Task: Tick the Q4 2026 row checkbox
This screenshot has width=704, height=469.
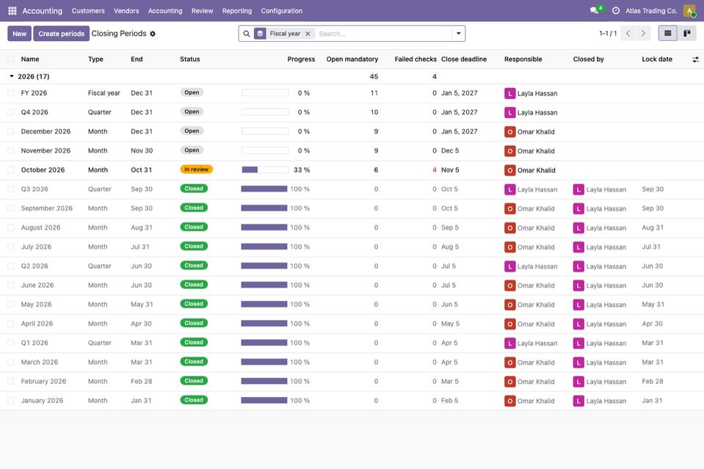Action: pos(11,112)
